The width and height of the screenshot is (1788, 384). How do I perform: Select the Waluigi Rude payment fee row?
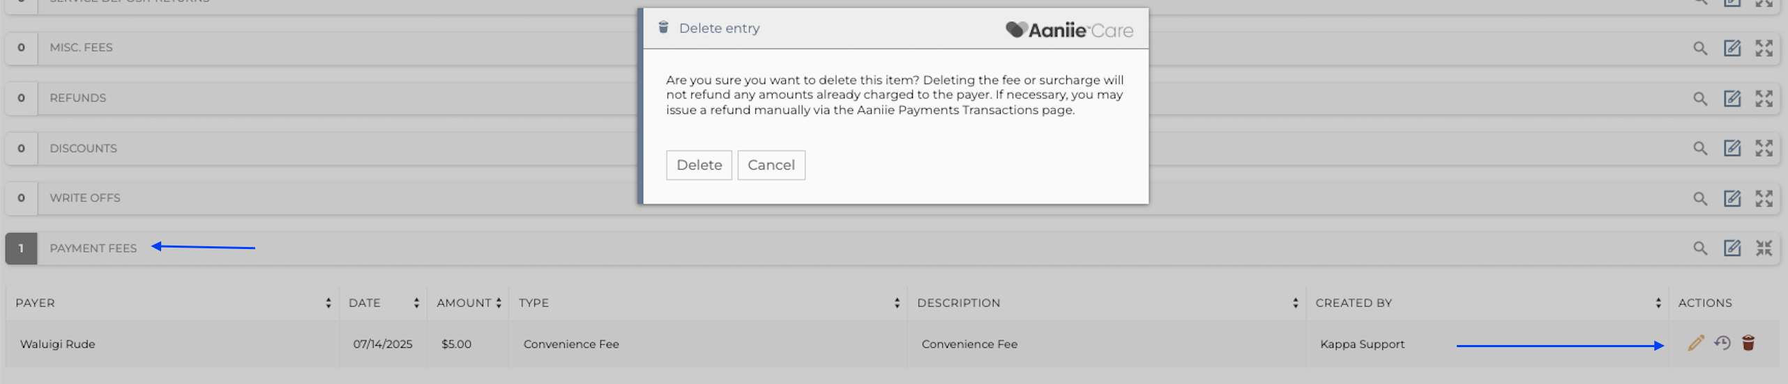pyautogui.click(x=58, y=344)
